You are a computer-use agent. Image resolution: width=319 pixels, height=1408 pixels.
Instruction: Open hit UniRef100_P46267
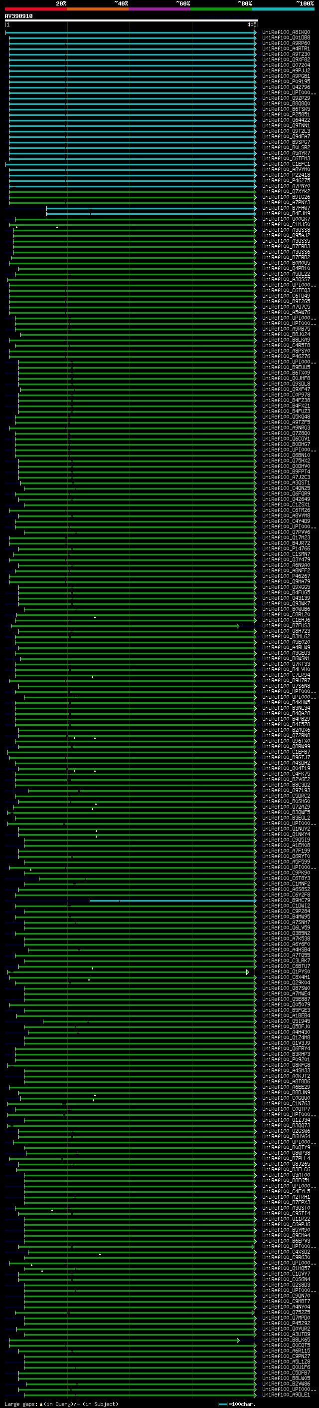286,576
